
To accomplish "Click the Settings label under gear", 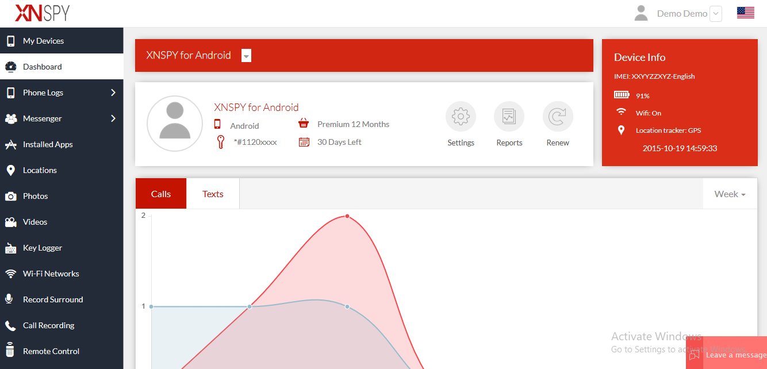I will point(461,143).
